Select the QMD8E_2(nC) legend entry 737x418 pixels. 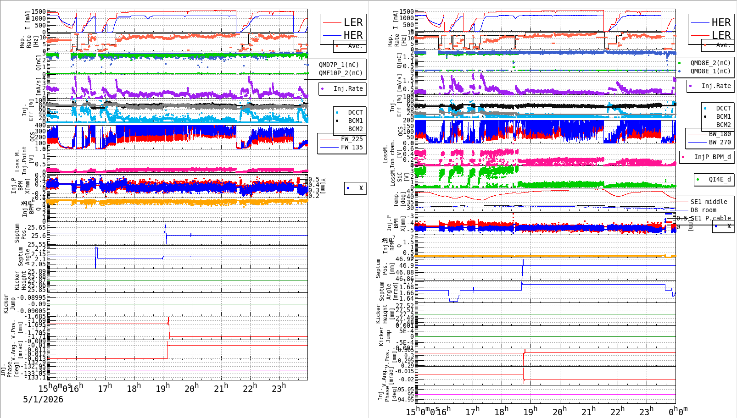pyautogui.click(x=705, y=63)
